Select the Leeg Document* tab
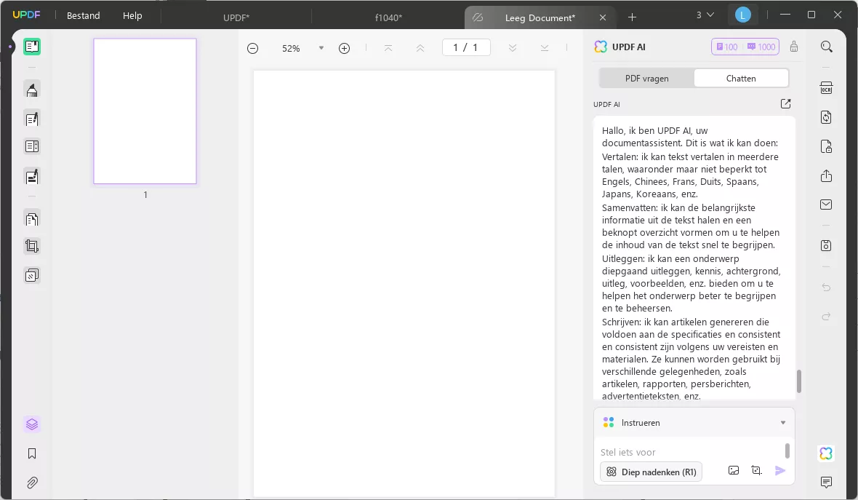 pos(540,17)
